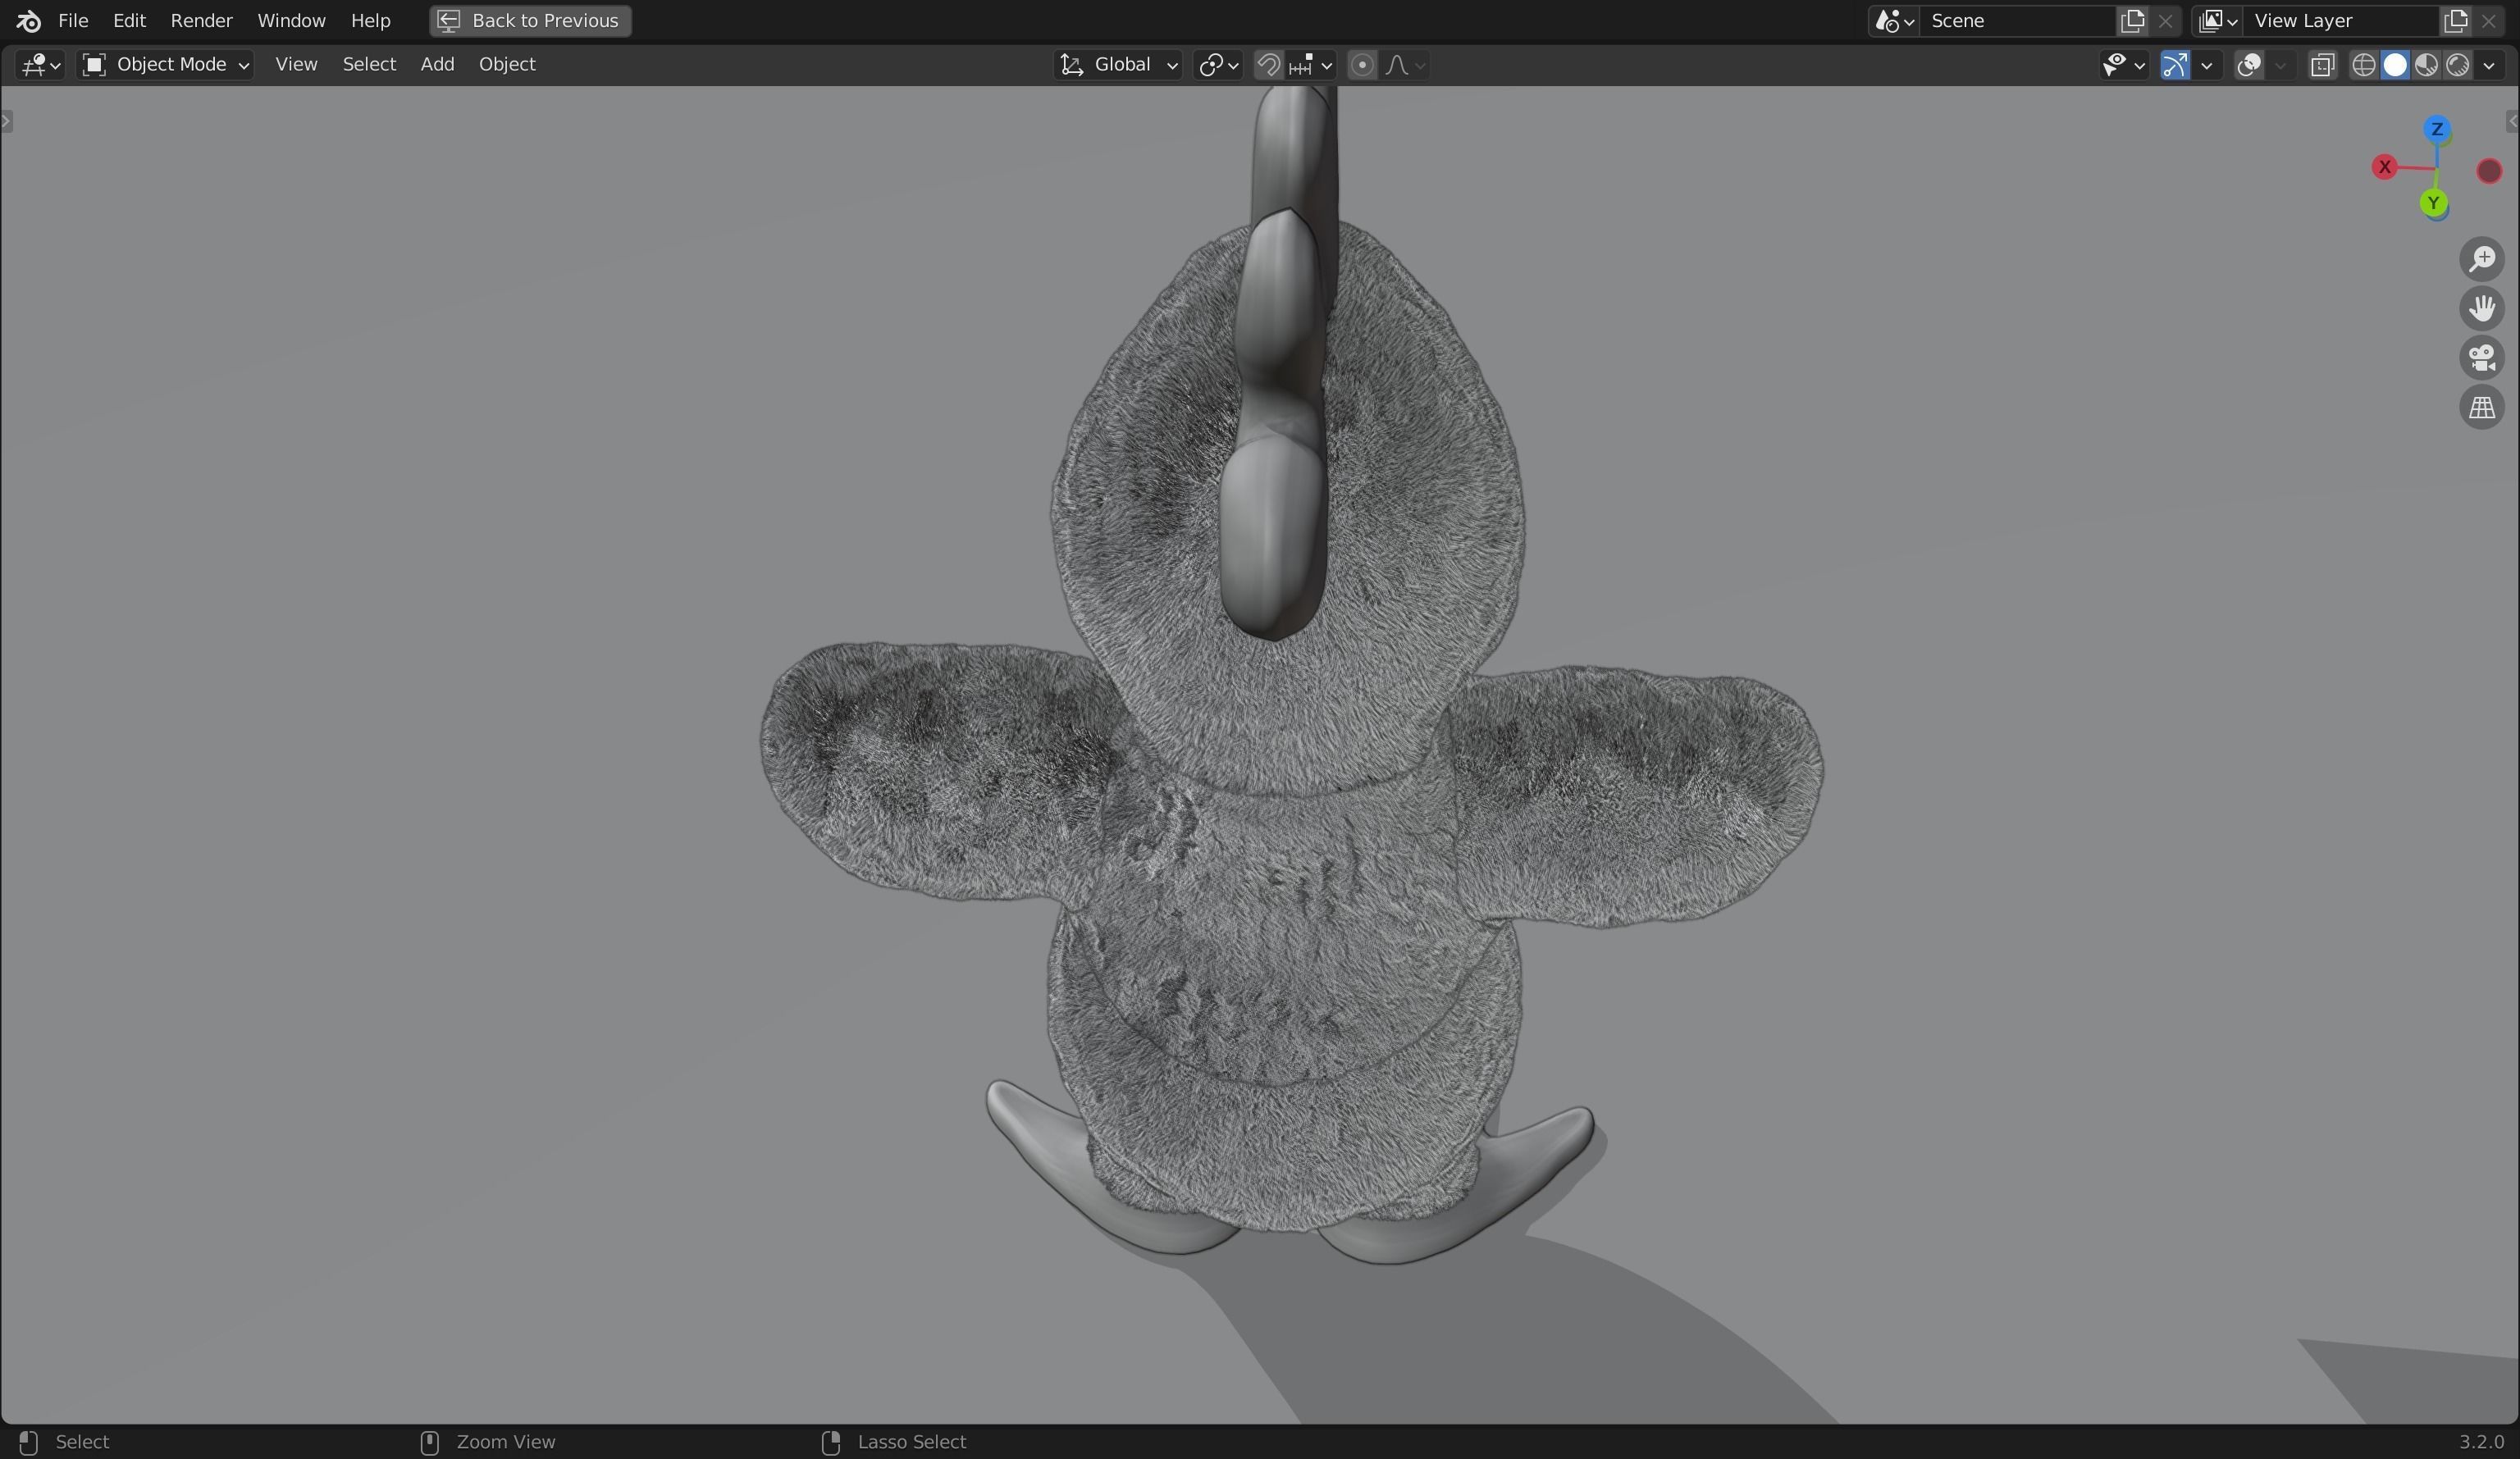Select rendered viewport shading mode
Screen dimensions: 2520x1459
[2458, 65]
